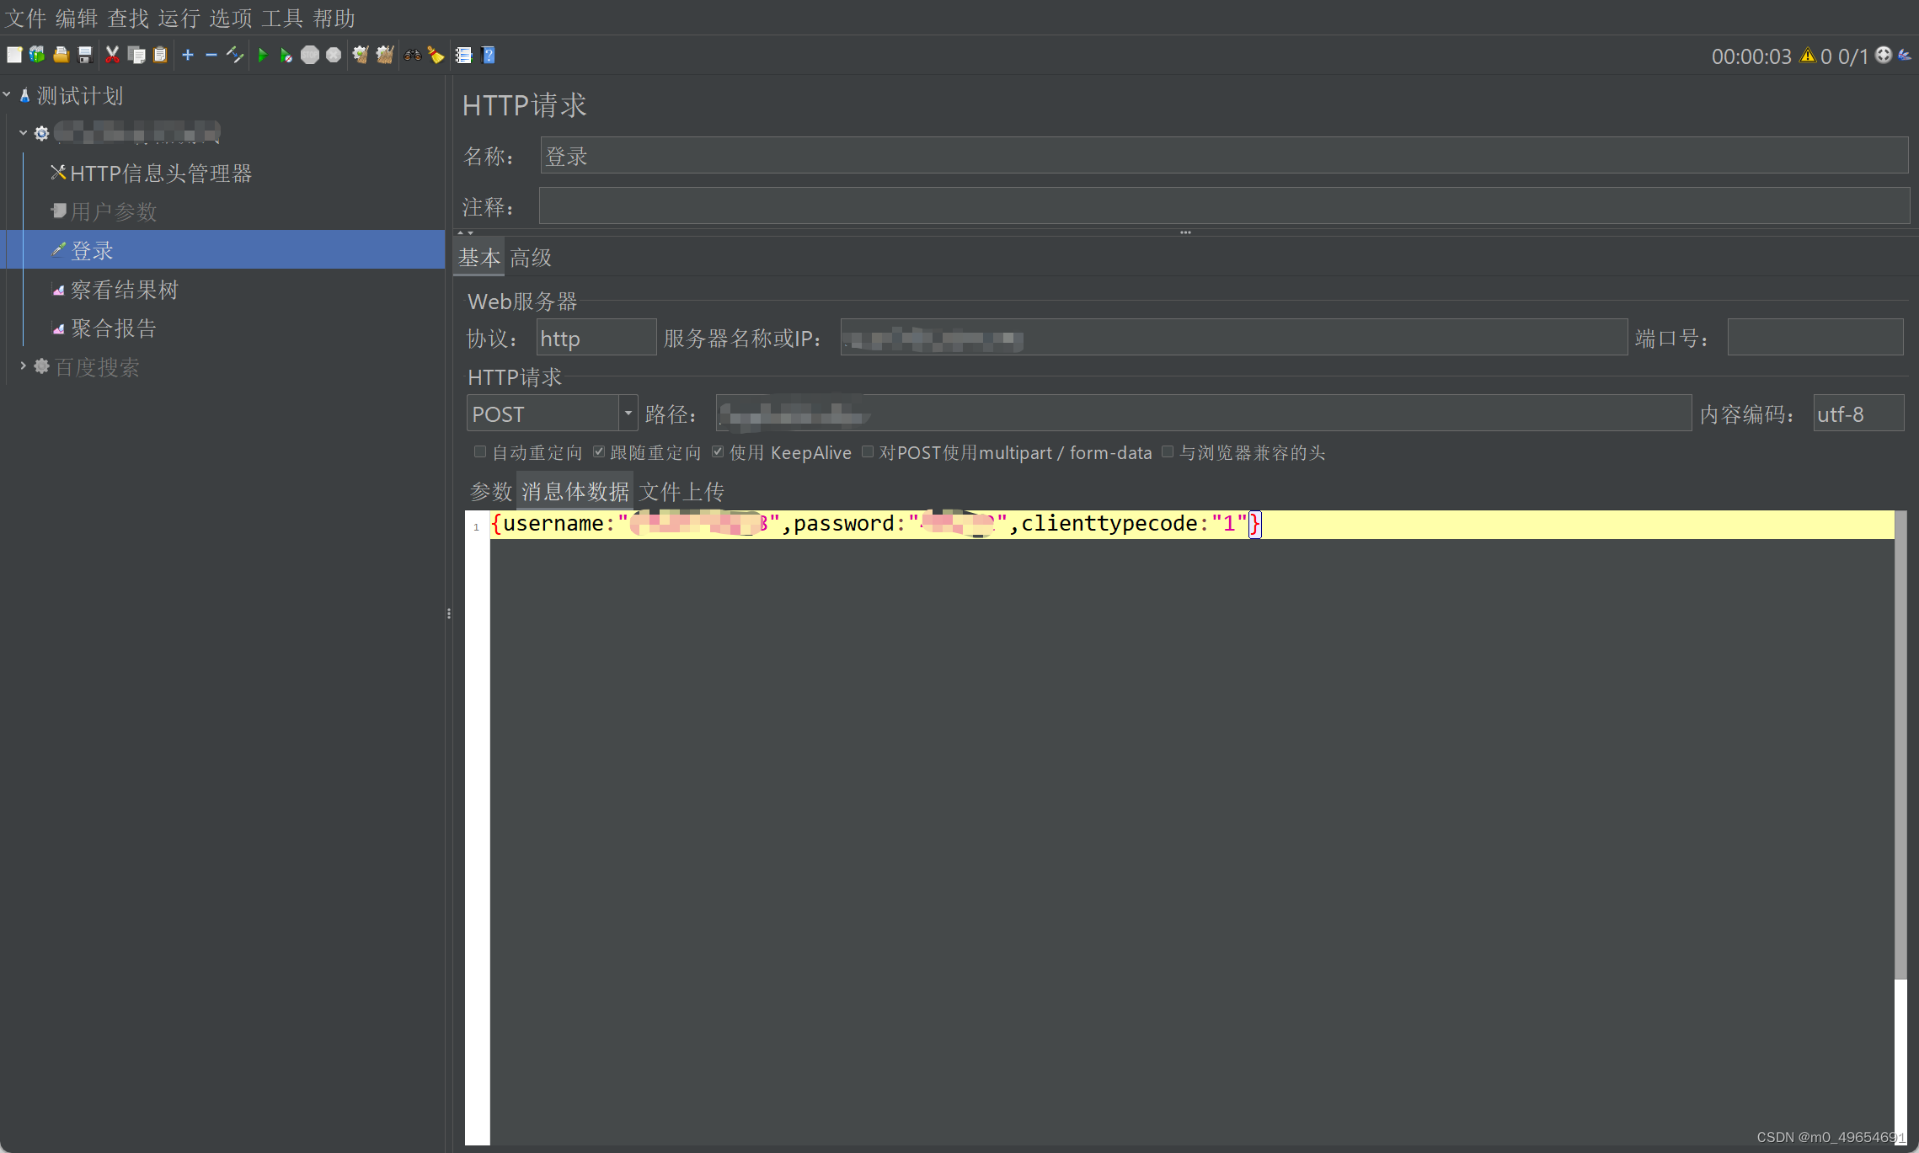Click the binoculars Search icon
This screenshot has width=1919, height=1153.
(413, 56)
